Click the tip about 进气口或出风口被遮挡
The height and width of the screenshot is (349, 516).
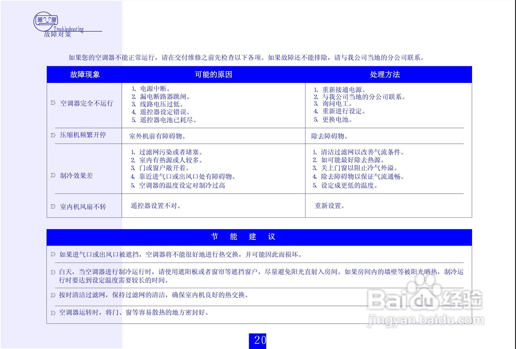[181, 254]
